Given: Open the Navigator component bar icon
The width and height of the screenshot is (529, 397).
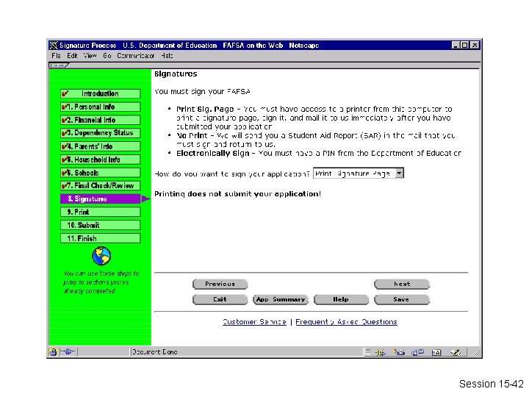Looking at the screenshot, I should point(381,352).
